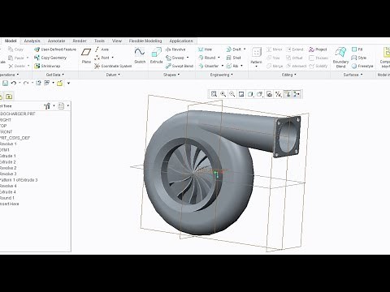This screenshot has height=292, width=390.
Task: Open the model tree show/columns dropdown
Action: [x=63, y=106]
